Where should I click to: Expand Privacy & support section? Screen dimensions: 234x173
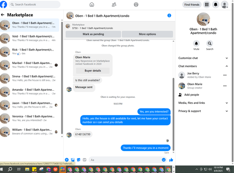[203, 111]
